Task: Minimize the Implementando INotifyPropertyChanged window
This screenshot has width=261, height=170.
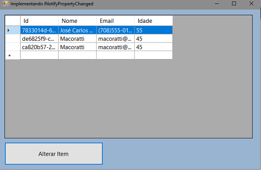Action: click(217, 4)
